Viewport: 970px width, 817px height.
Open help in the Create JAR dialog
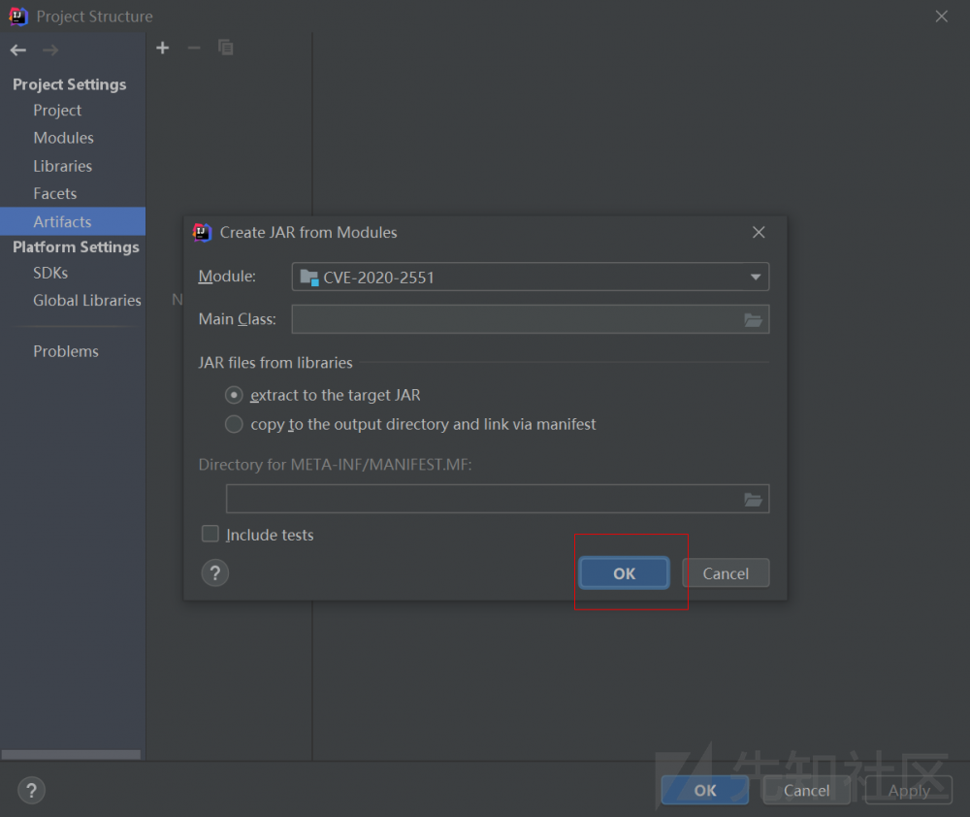[214, 572]
